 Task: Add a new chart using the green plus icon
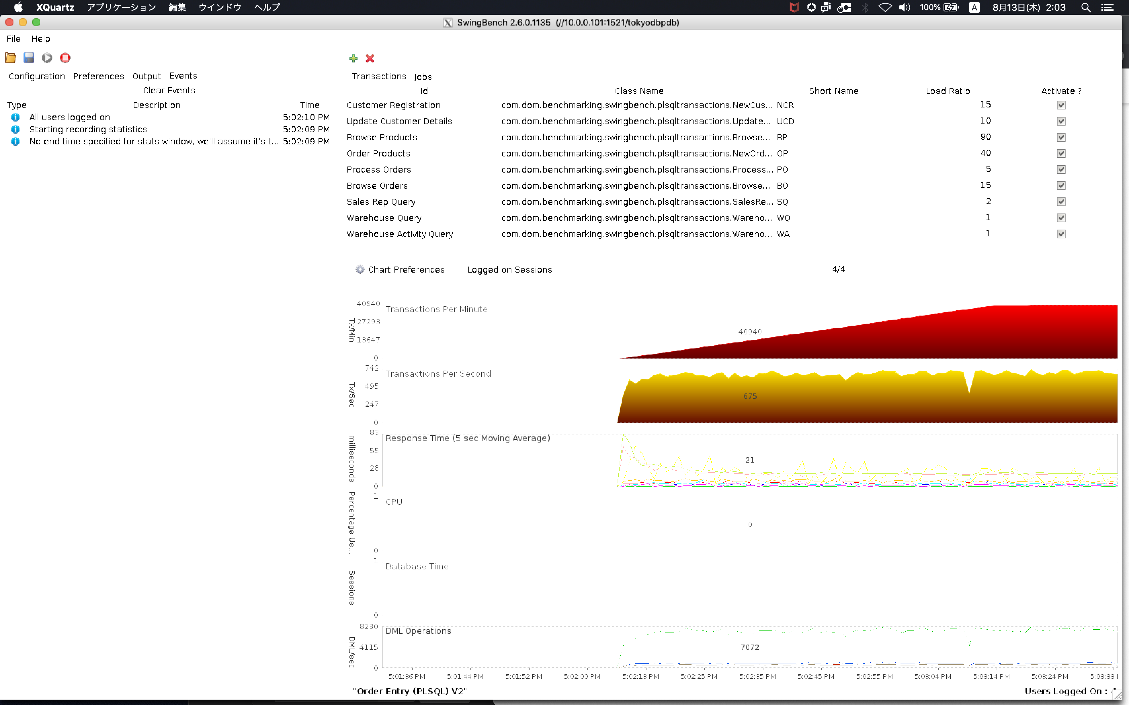(353, 58)
